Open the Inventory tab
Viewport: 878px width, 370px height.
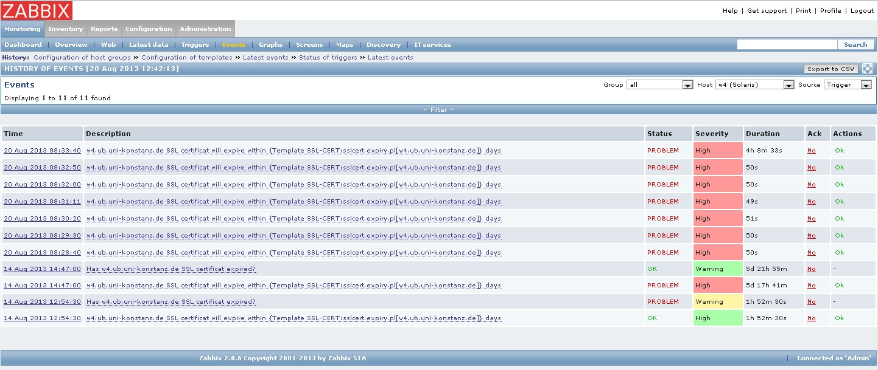tap(65, 29)
